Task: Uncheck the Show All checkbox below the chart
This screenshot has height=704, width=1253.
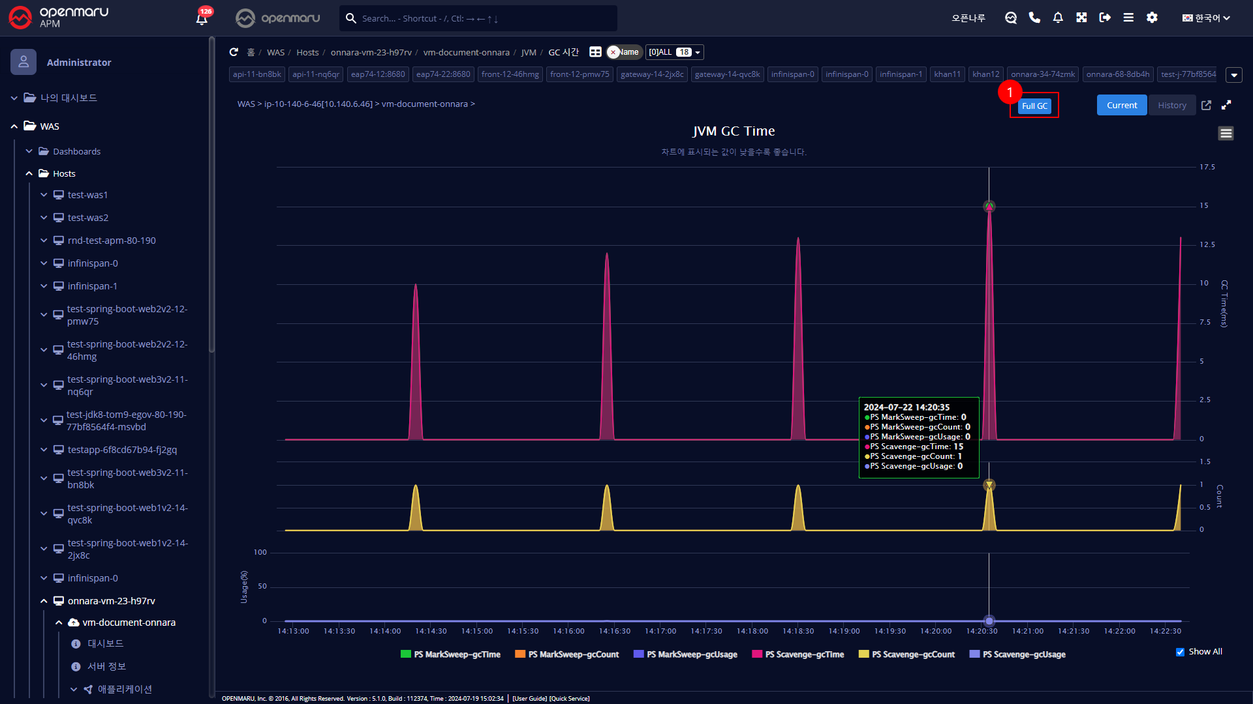Action: click(x=1179, y=651)
